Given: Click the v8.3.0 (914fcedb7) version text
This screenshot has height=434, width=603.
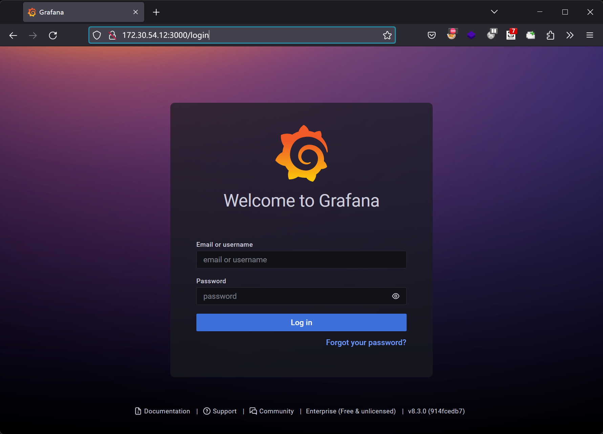Looking at the screenshot, I should point(436,411).
